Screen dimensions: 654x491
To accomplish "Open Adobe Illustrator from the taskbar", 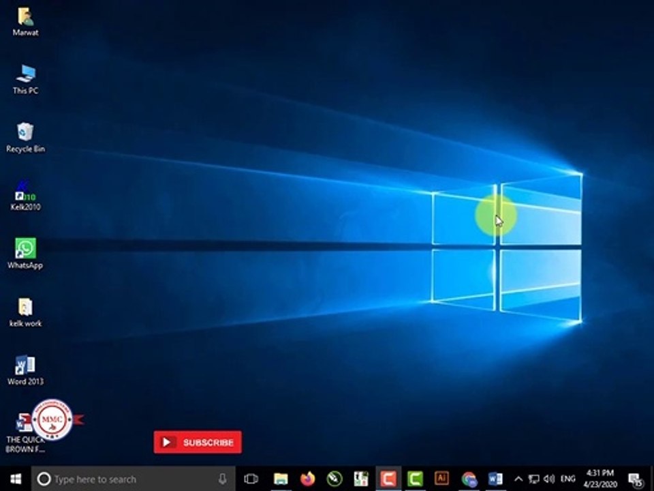I will 441,478.
